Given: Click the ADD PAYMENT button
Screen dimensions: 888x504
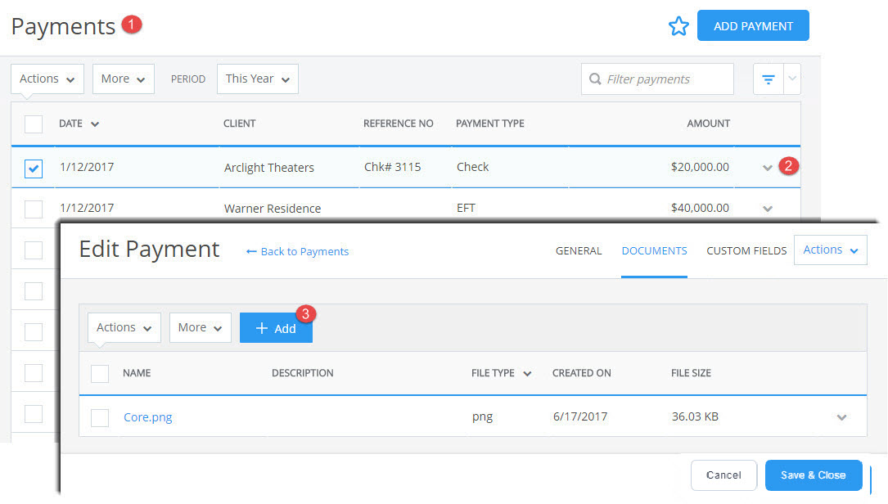Looking at the screenshot, I should 753,25.
